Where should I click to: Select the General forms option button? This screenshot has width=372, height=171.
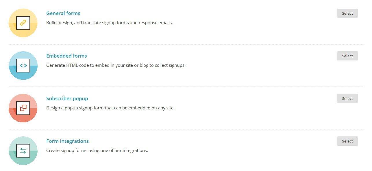(x=347, y=13)
